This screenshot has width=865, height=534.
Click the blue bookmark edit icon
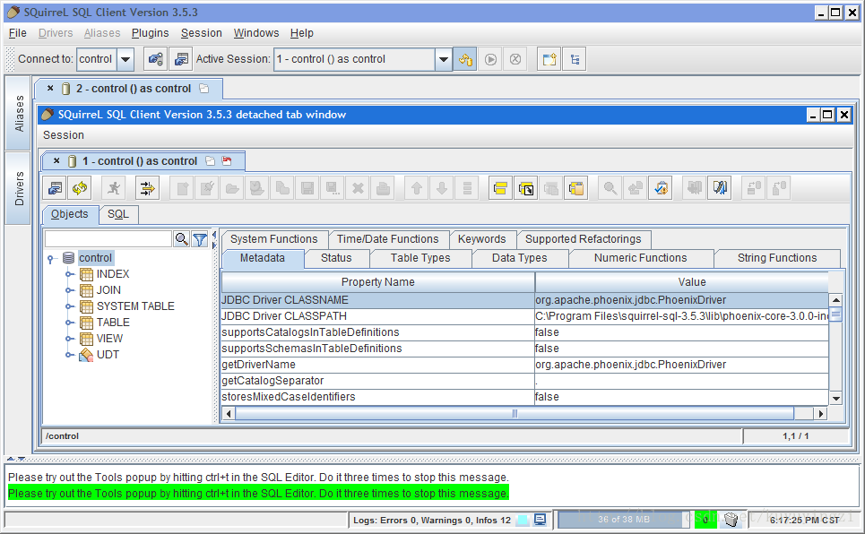click(720, 188)
